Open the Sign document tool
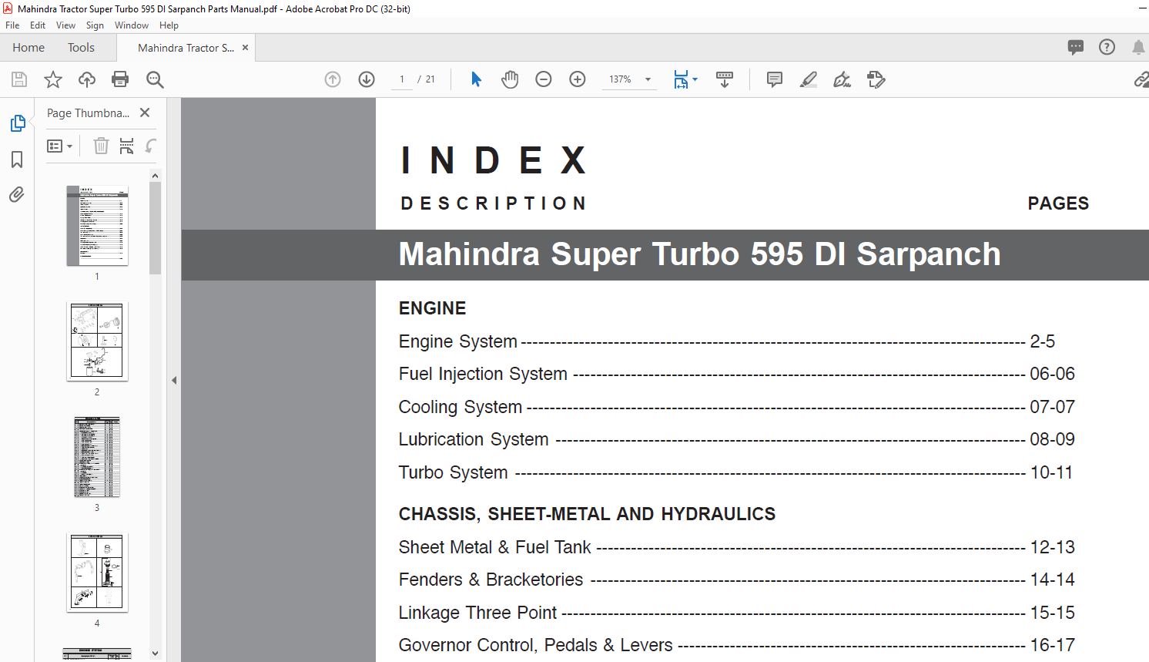 coord(842,79)
